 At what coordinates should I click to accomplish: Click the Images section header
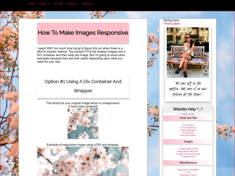[188, 142]
